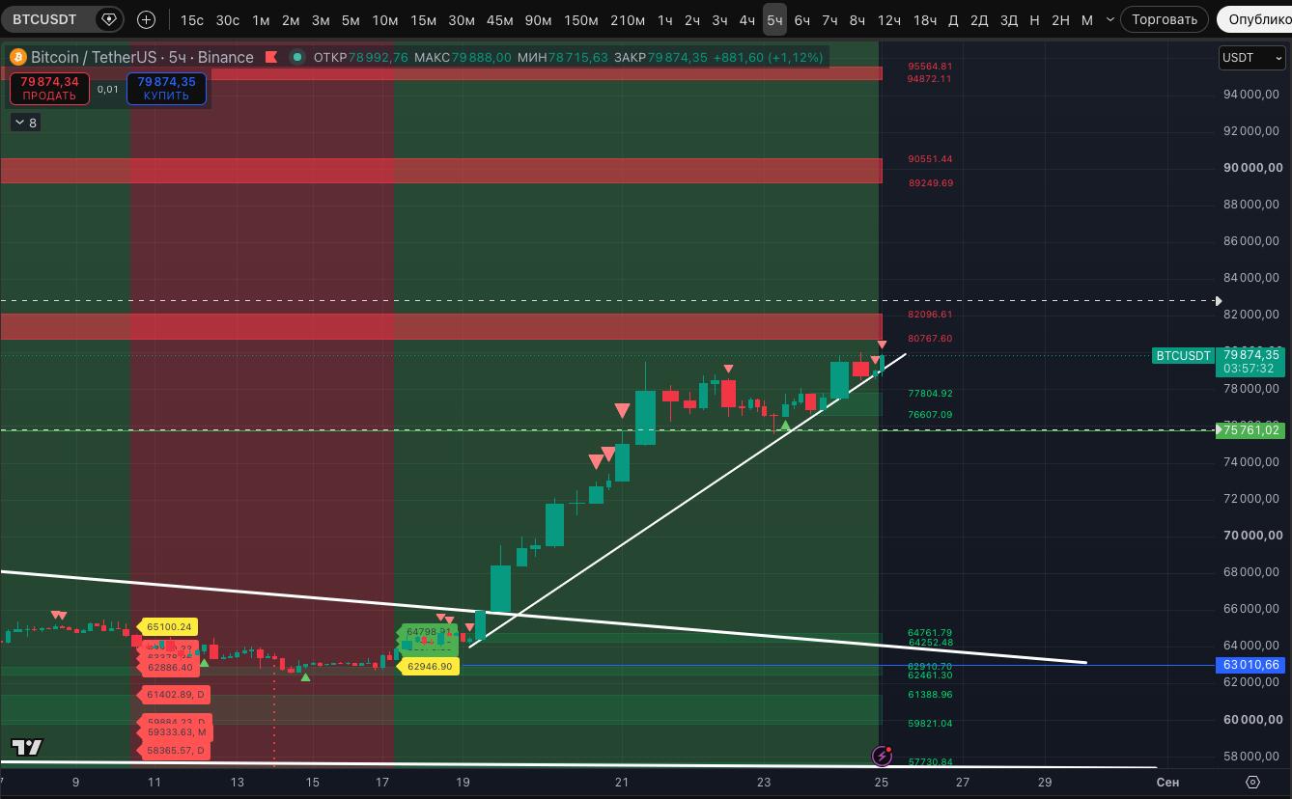Set the chart to 4ч timeframe
The width and height of the screenshot is (1292, 799).
(x=747, y=20)
